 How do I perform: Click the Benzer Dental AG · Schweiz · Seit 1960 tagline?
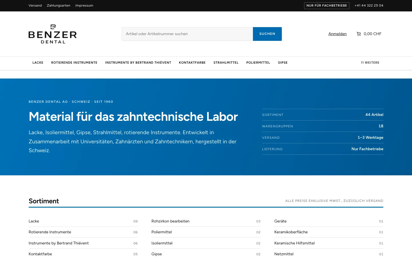click(x=71, y=102)
